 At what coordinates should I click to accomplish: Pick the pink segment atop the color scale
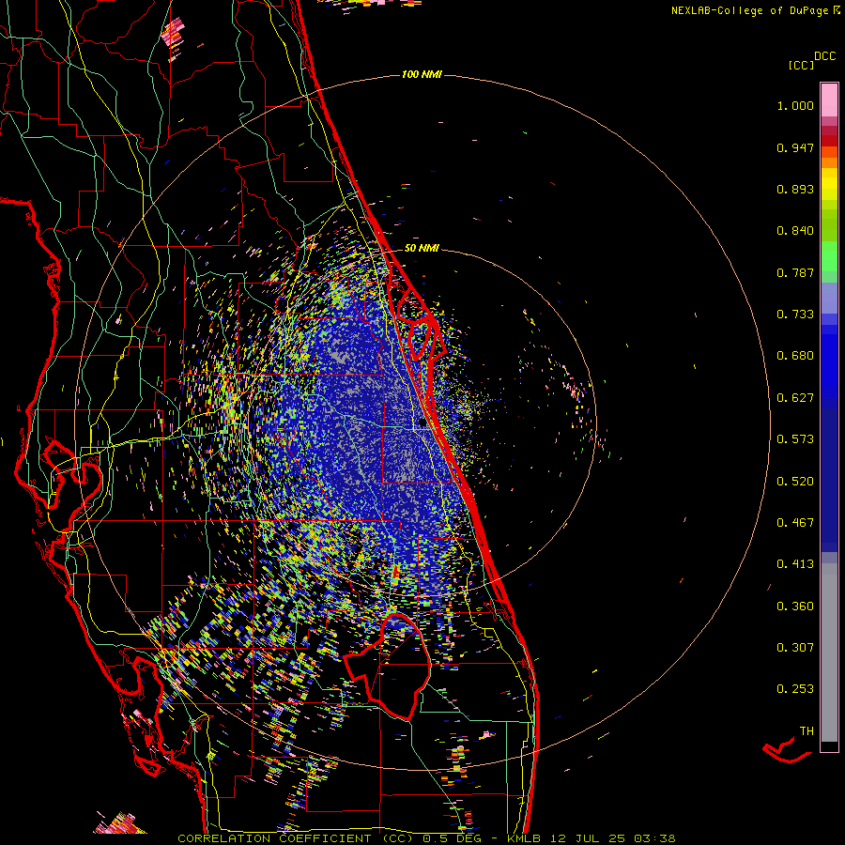tap(829, 100)
